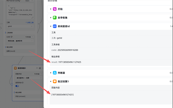Expand the 判断器 execution step
Image resolution: width=173 pixels, height=108 pixels.
pos(51,73)
